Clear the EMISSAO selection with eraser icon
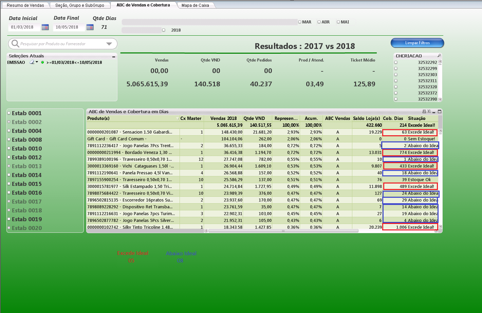 [32, 62]
